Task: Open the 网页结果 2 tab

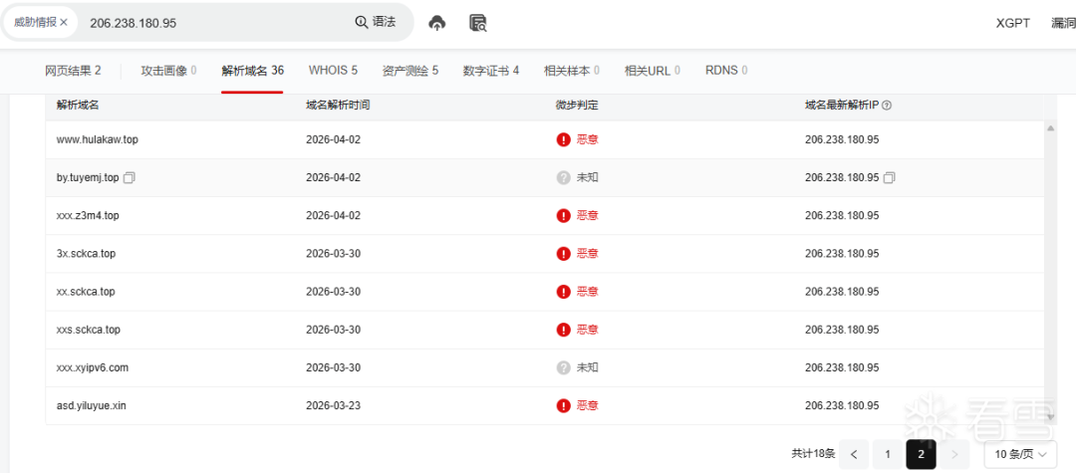Action: click(73, 71)
